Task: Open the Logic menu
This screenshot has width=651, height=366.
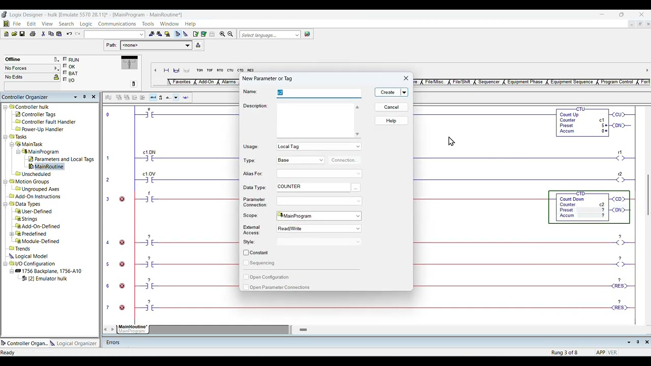Action: click(x=86, y=24)
